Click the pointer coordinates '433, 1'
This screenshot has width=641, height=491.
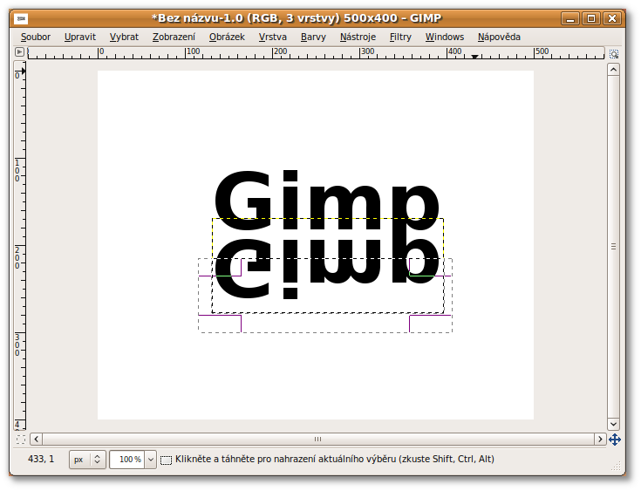click(41, 459)
